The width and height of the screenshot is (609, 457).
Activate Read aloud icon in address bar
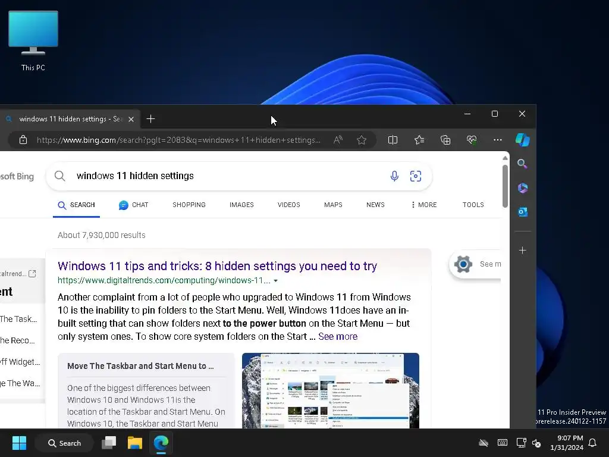point(338,140)
